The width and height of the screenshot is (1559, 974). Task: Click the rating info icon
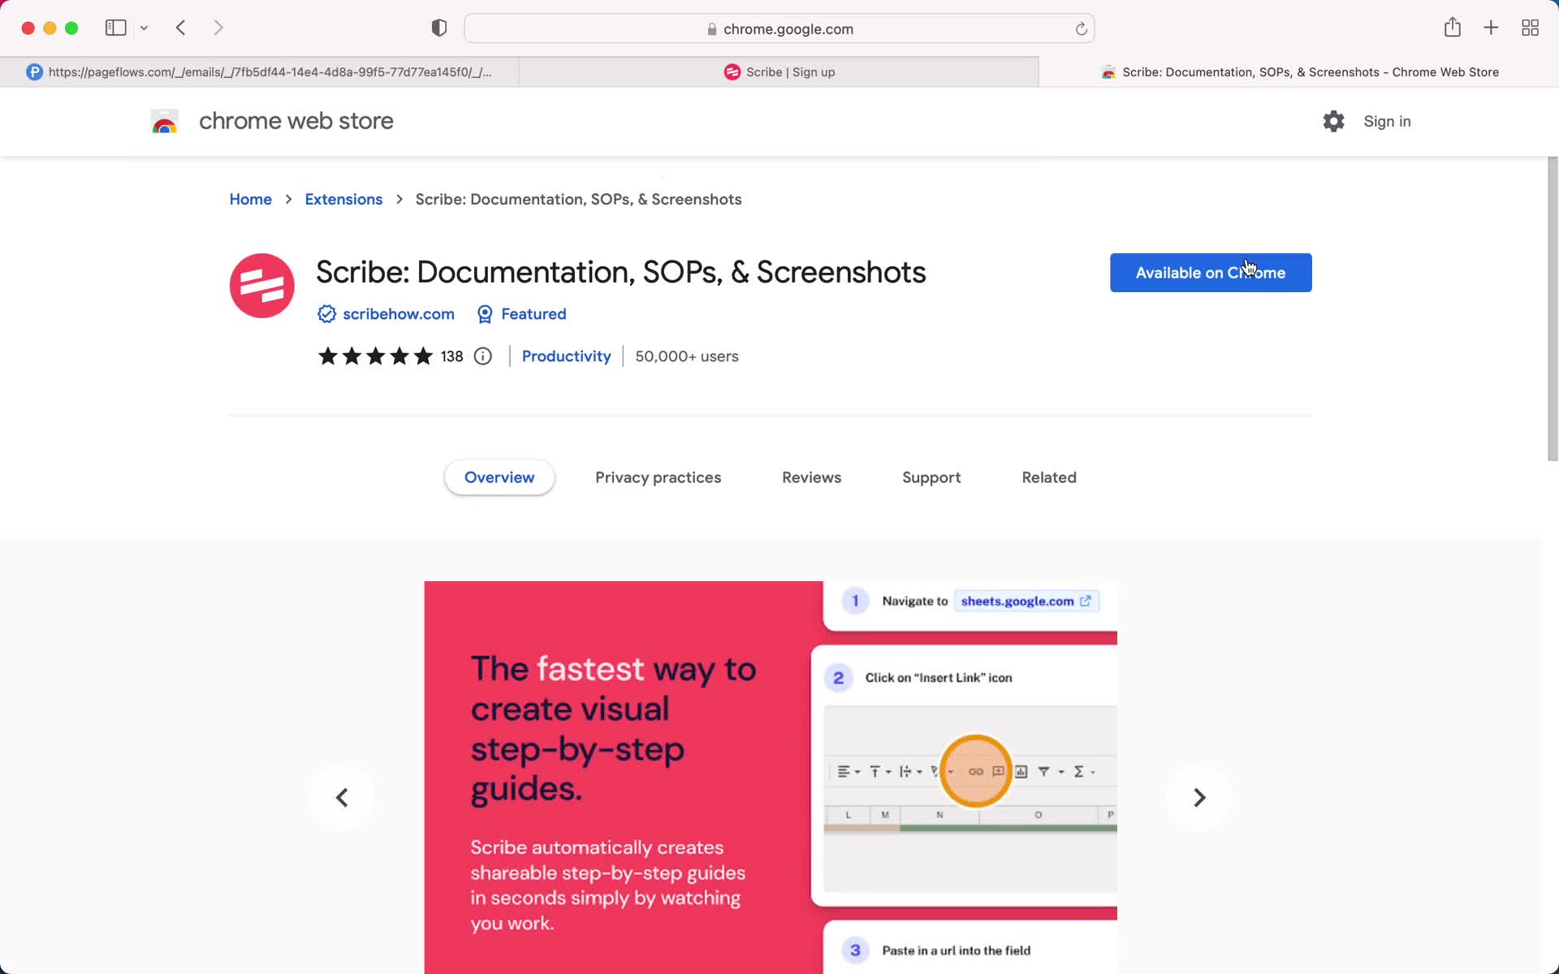click(482, 356)
